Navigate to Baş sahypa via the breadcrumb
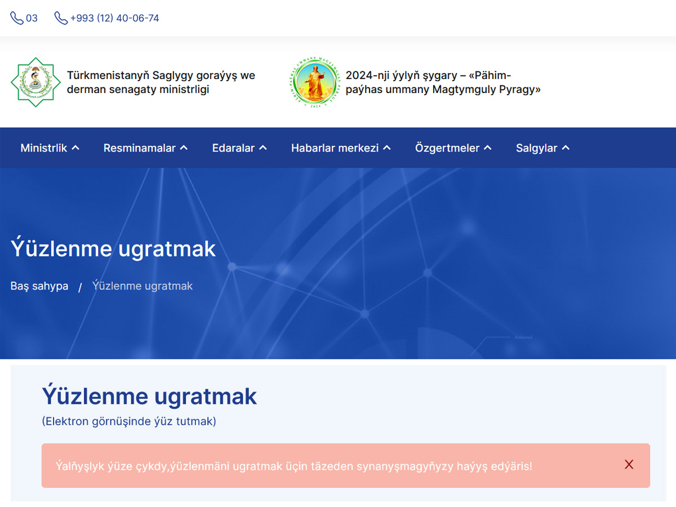The height and width of the screenshot is (507, 676). point(38,286)
